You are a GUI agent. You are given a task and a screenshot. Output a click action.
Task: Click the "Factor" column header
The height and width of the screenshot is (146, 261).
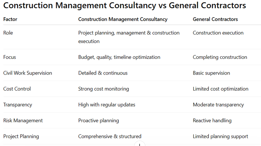coord(10,19)
